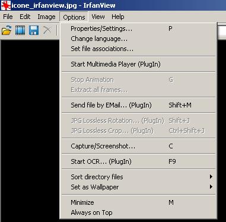226x222 pixels.
Task: Close the open Options menu
Action: tap(74, 17)
